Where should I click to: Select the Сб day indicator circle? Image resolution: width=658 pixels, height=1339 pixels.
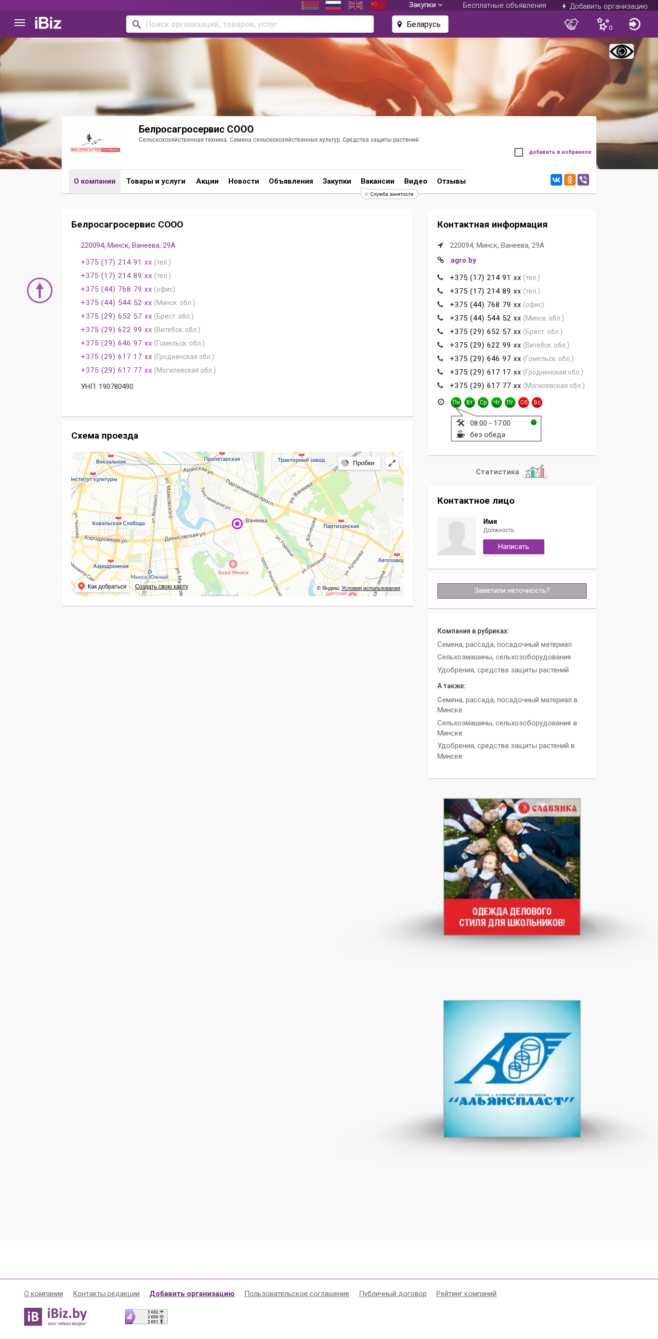pyautogui.click(x=524, y=402)
